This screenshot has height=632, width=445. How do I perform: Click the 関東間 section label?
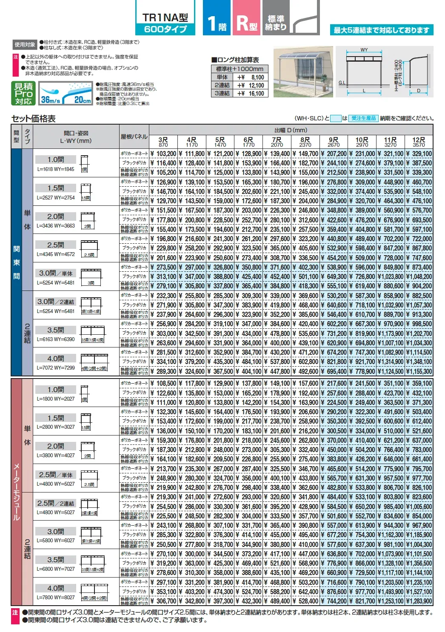(x=17, y=262)
